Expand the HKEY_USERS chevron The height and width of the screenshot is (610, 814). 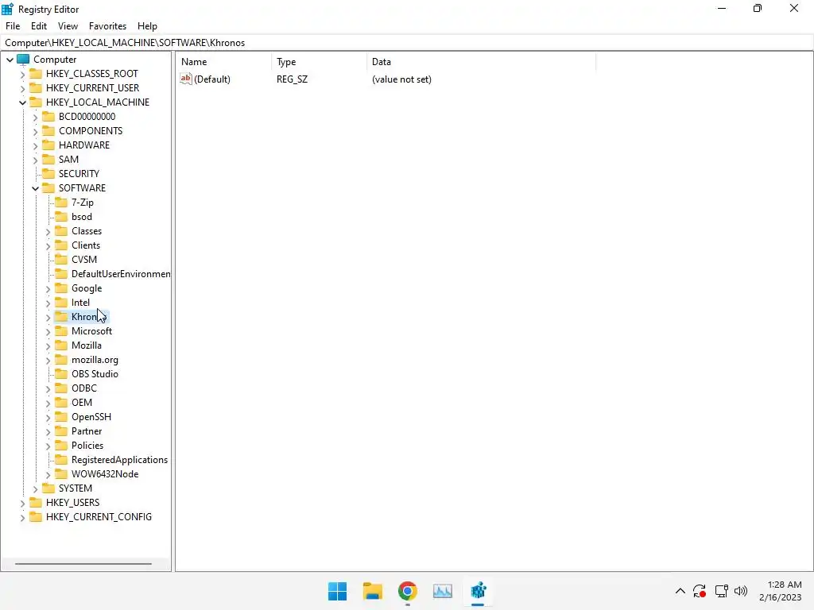22,503
